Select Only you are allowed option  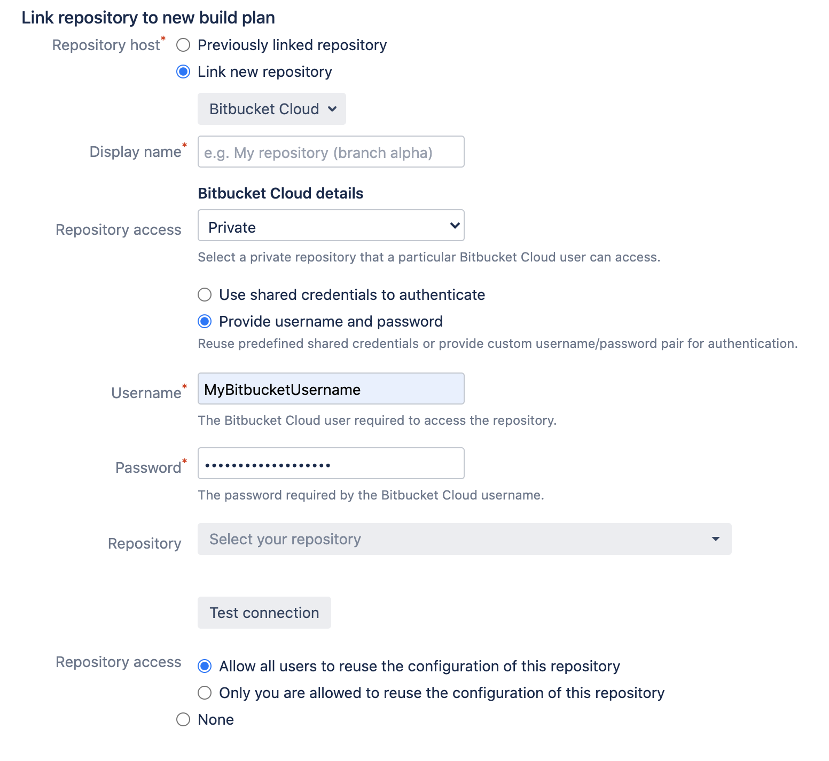coord(205,693)
